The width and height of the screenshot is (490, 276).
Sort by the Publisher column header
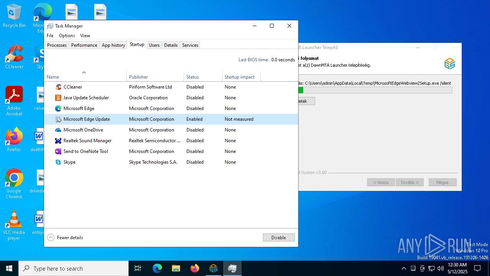[155, 76]
